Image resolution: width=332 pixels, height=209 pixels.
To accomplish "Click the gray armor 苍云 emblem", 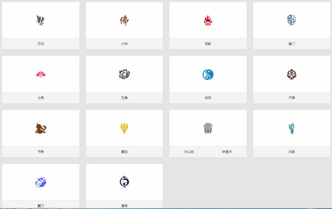I will tap(208, 128).
